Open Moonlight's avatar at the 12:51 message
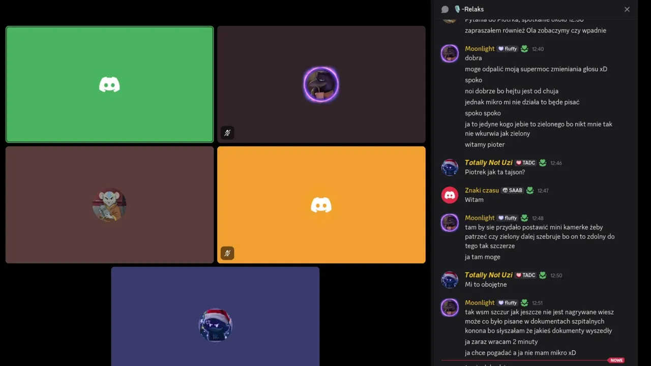Screen dimensions: 651x366 (450, 308)
